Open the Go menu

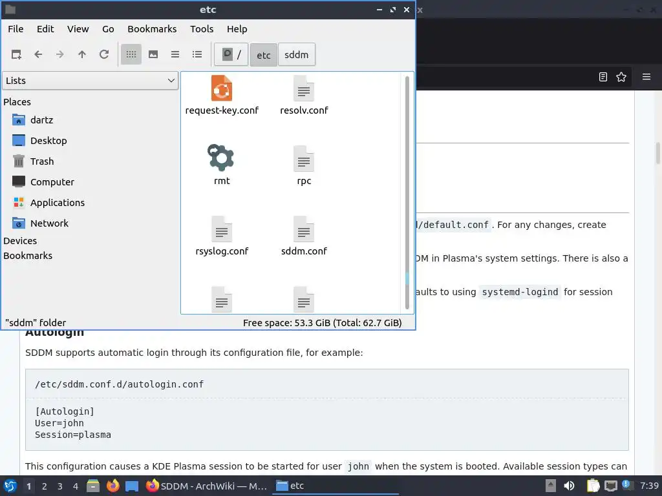pyautogui.click(x=108, y=29)
